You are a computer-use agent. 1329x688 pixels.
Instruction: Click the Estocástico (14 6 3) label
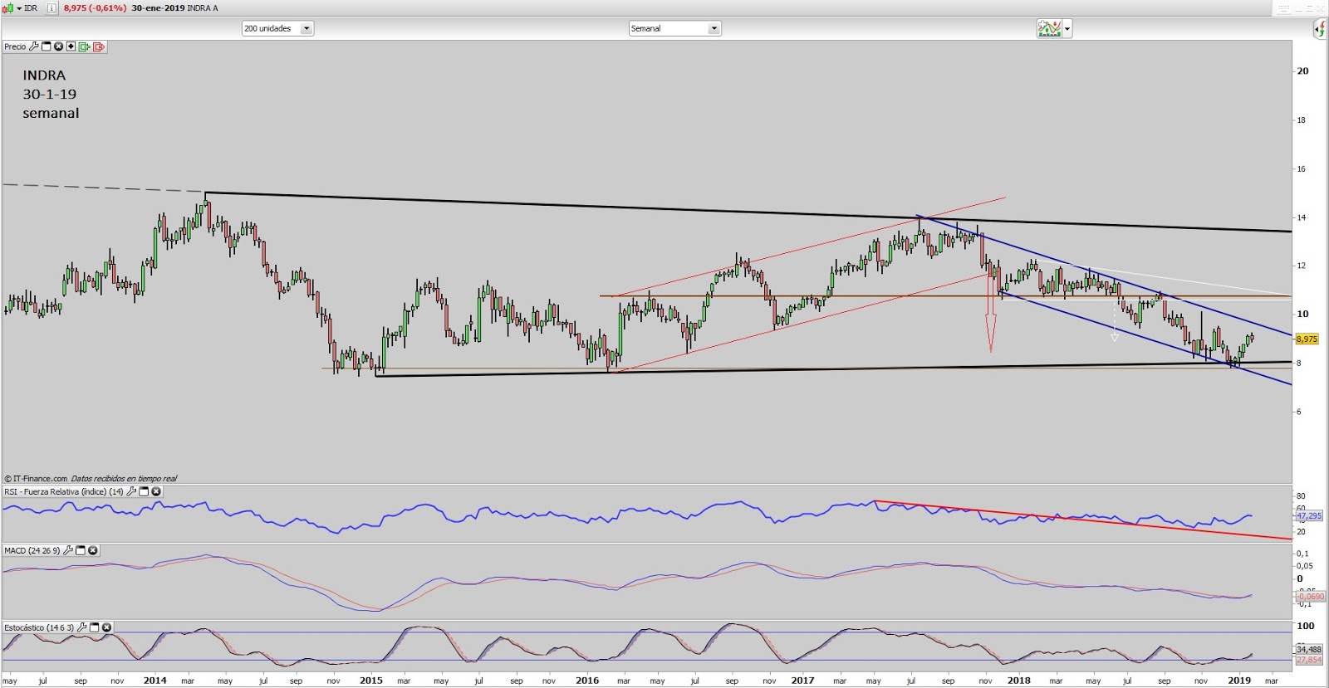pyautogui.click(x=39, y=627)
